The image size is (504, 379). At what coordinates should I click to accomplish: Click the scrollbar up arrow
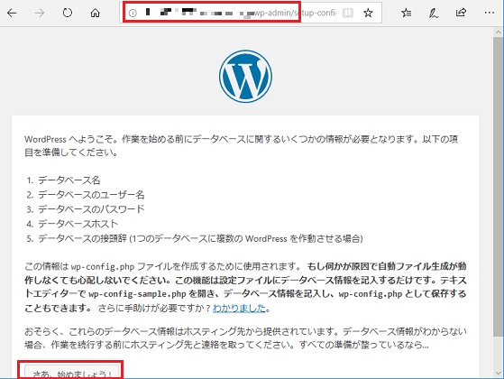coord(499,32)
